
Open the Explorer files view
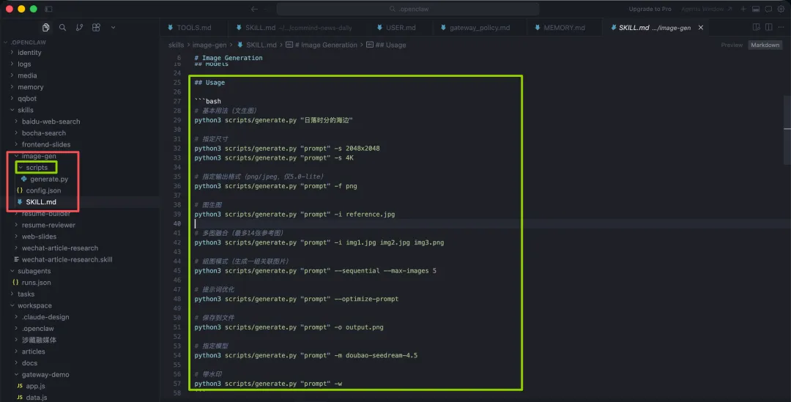point(46,27)
